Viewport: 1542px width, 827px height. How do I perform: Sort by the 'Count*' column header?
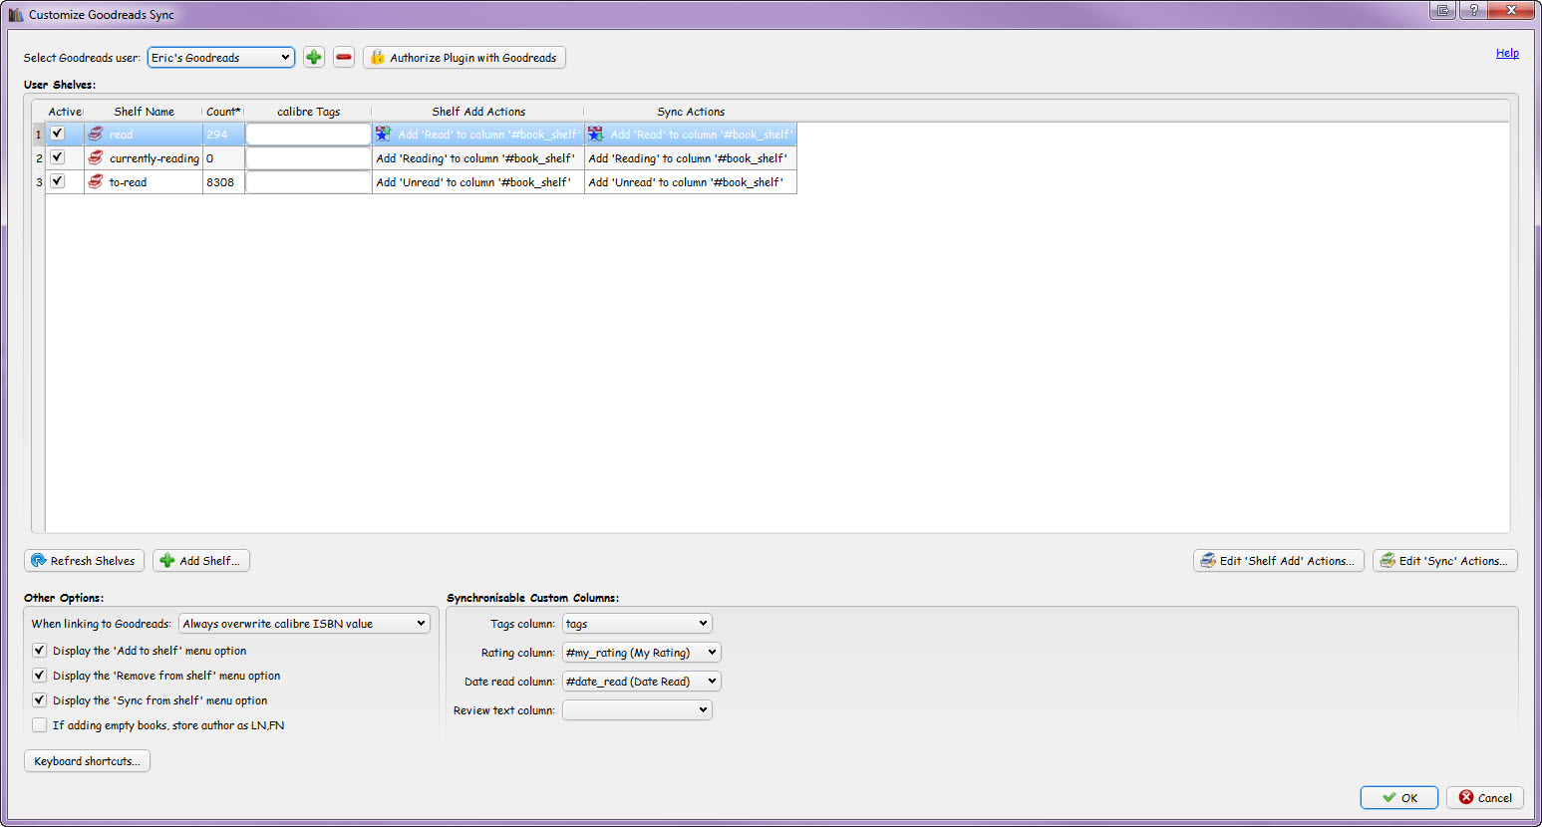(x=223, y=112)
